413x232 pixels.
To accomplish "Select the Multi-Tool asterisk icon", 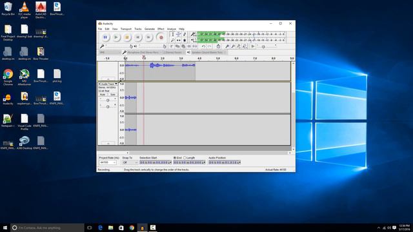I will tap(185, 40).
